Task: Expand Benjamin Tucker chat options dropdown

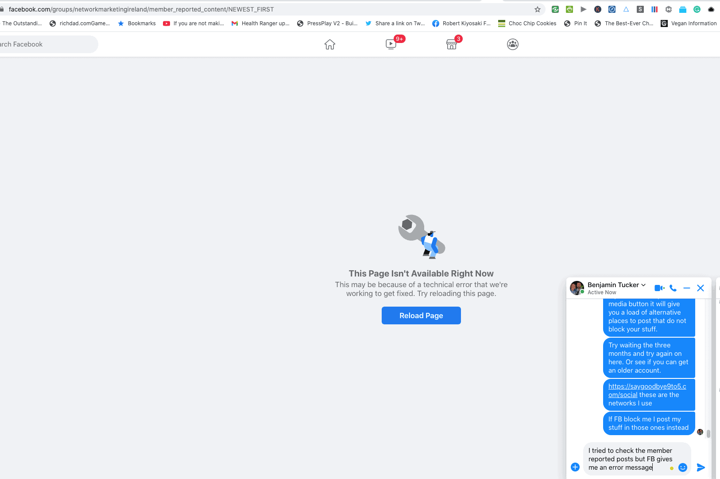Action: coord(643,285)
